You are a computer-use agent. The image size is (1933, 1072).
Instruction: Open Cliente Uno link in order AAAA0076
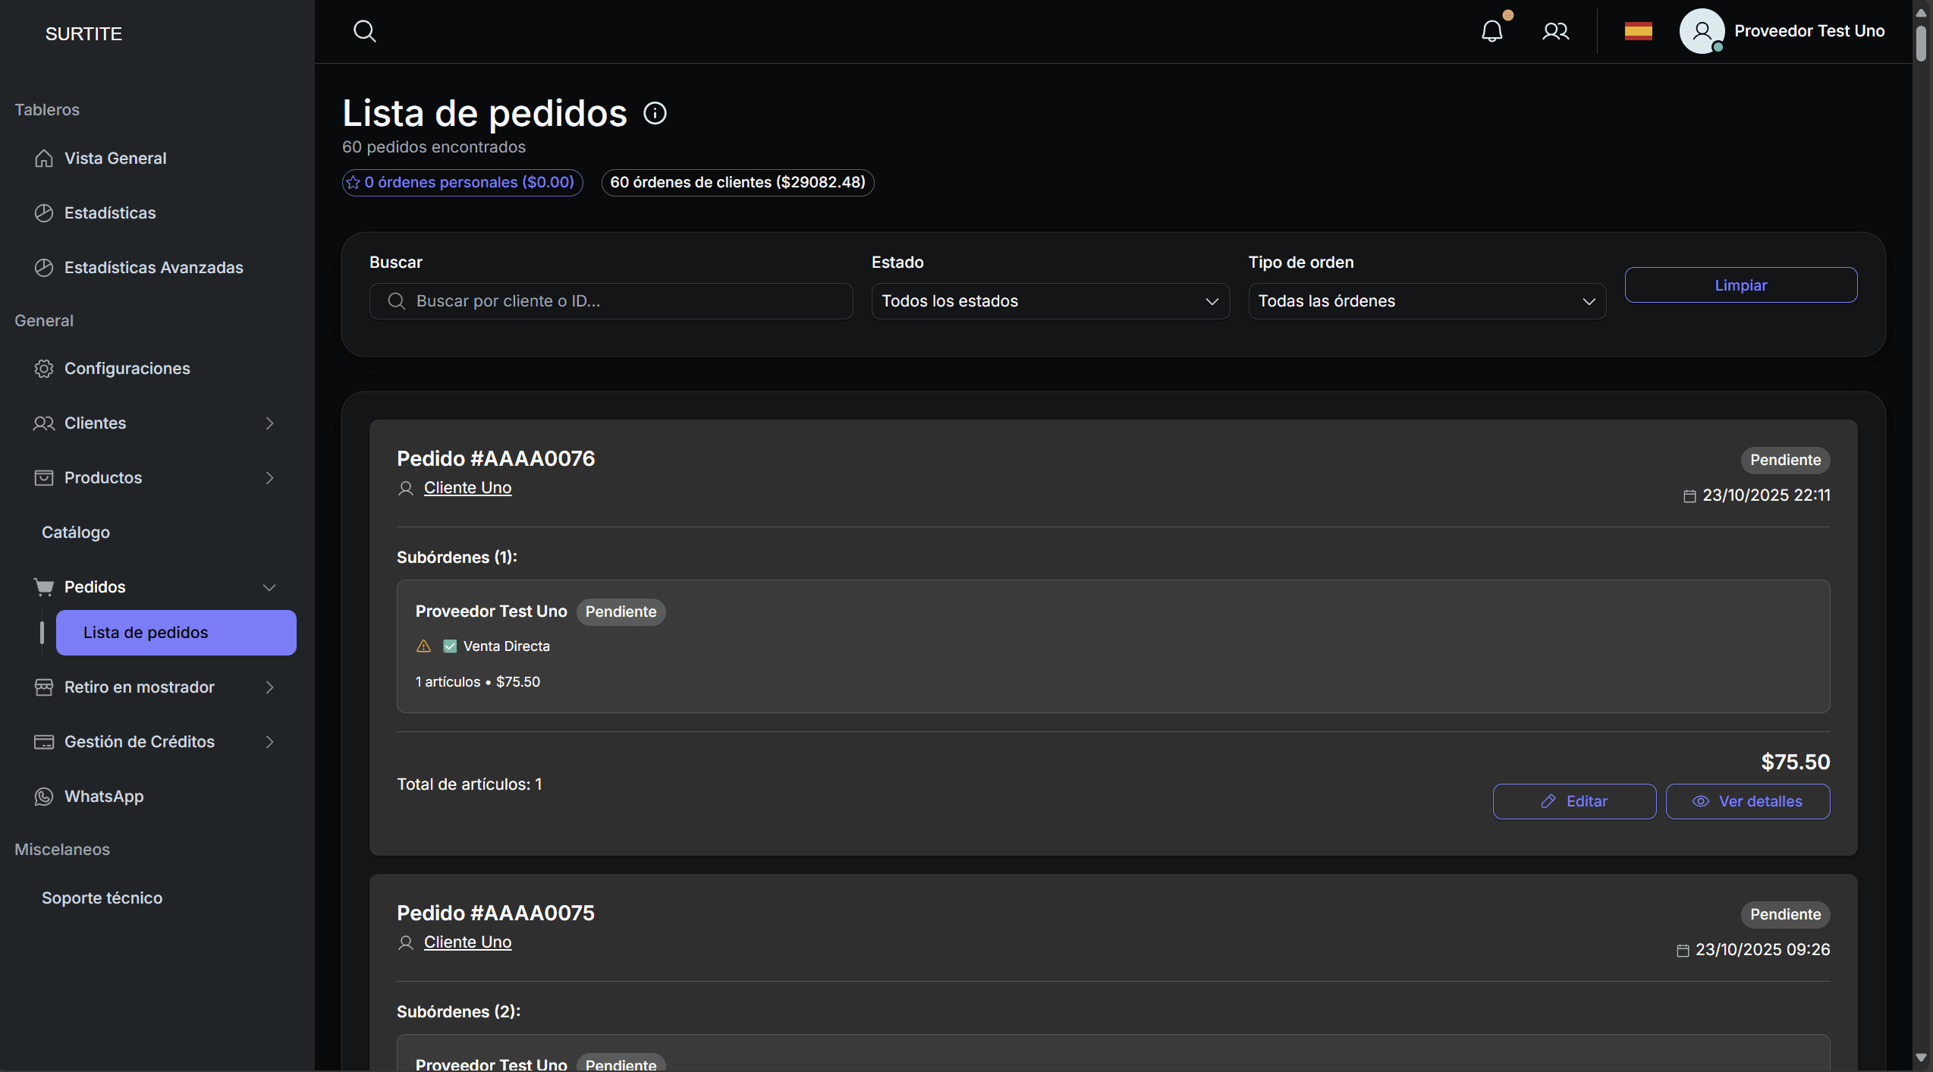click(x=467, y=488)
